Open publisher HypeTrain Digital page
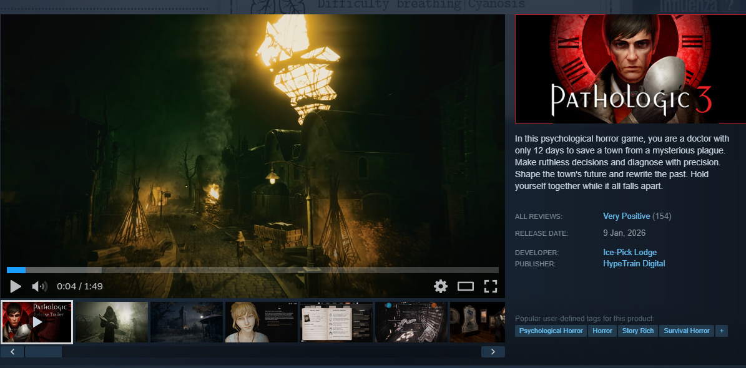This screenshot has width=746, height=368. pos(634,263)
